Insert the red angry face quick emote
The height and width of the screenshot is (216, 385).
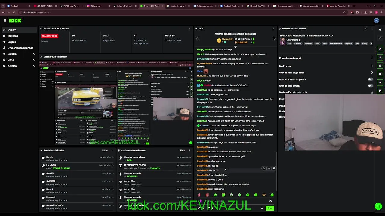click(x=207, y=195)
